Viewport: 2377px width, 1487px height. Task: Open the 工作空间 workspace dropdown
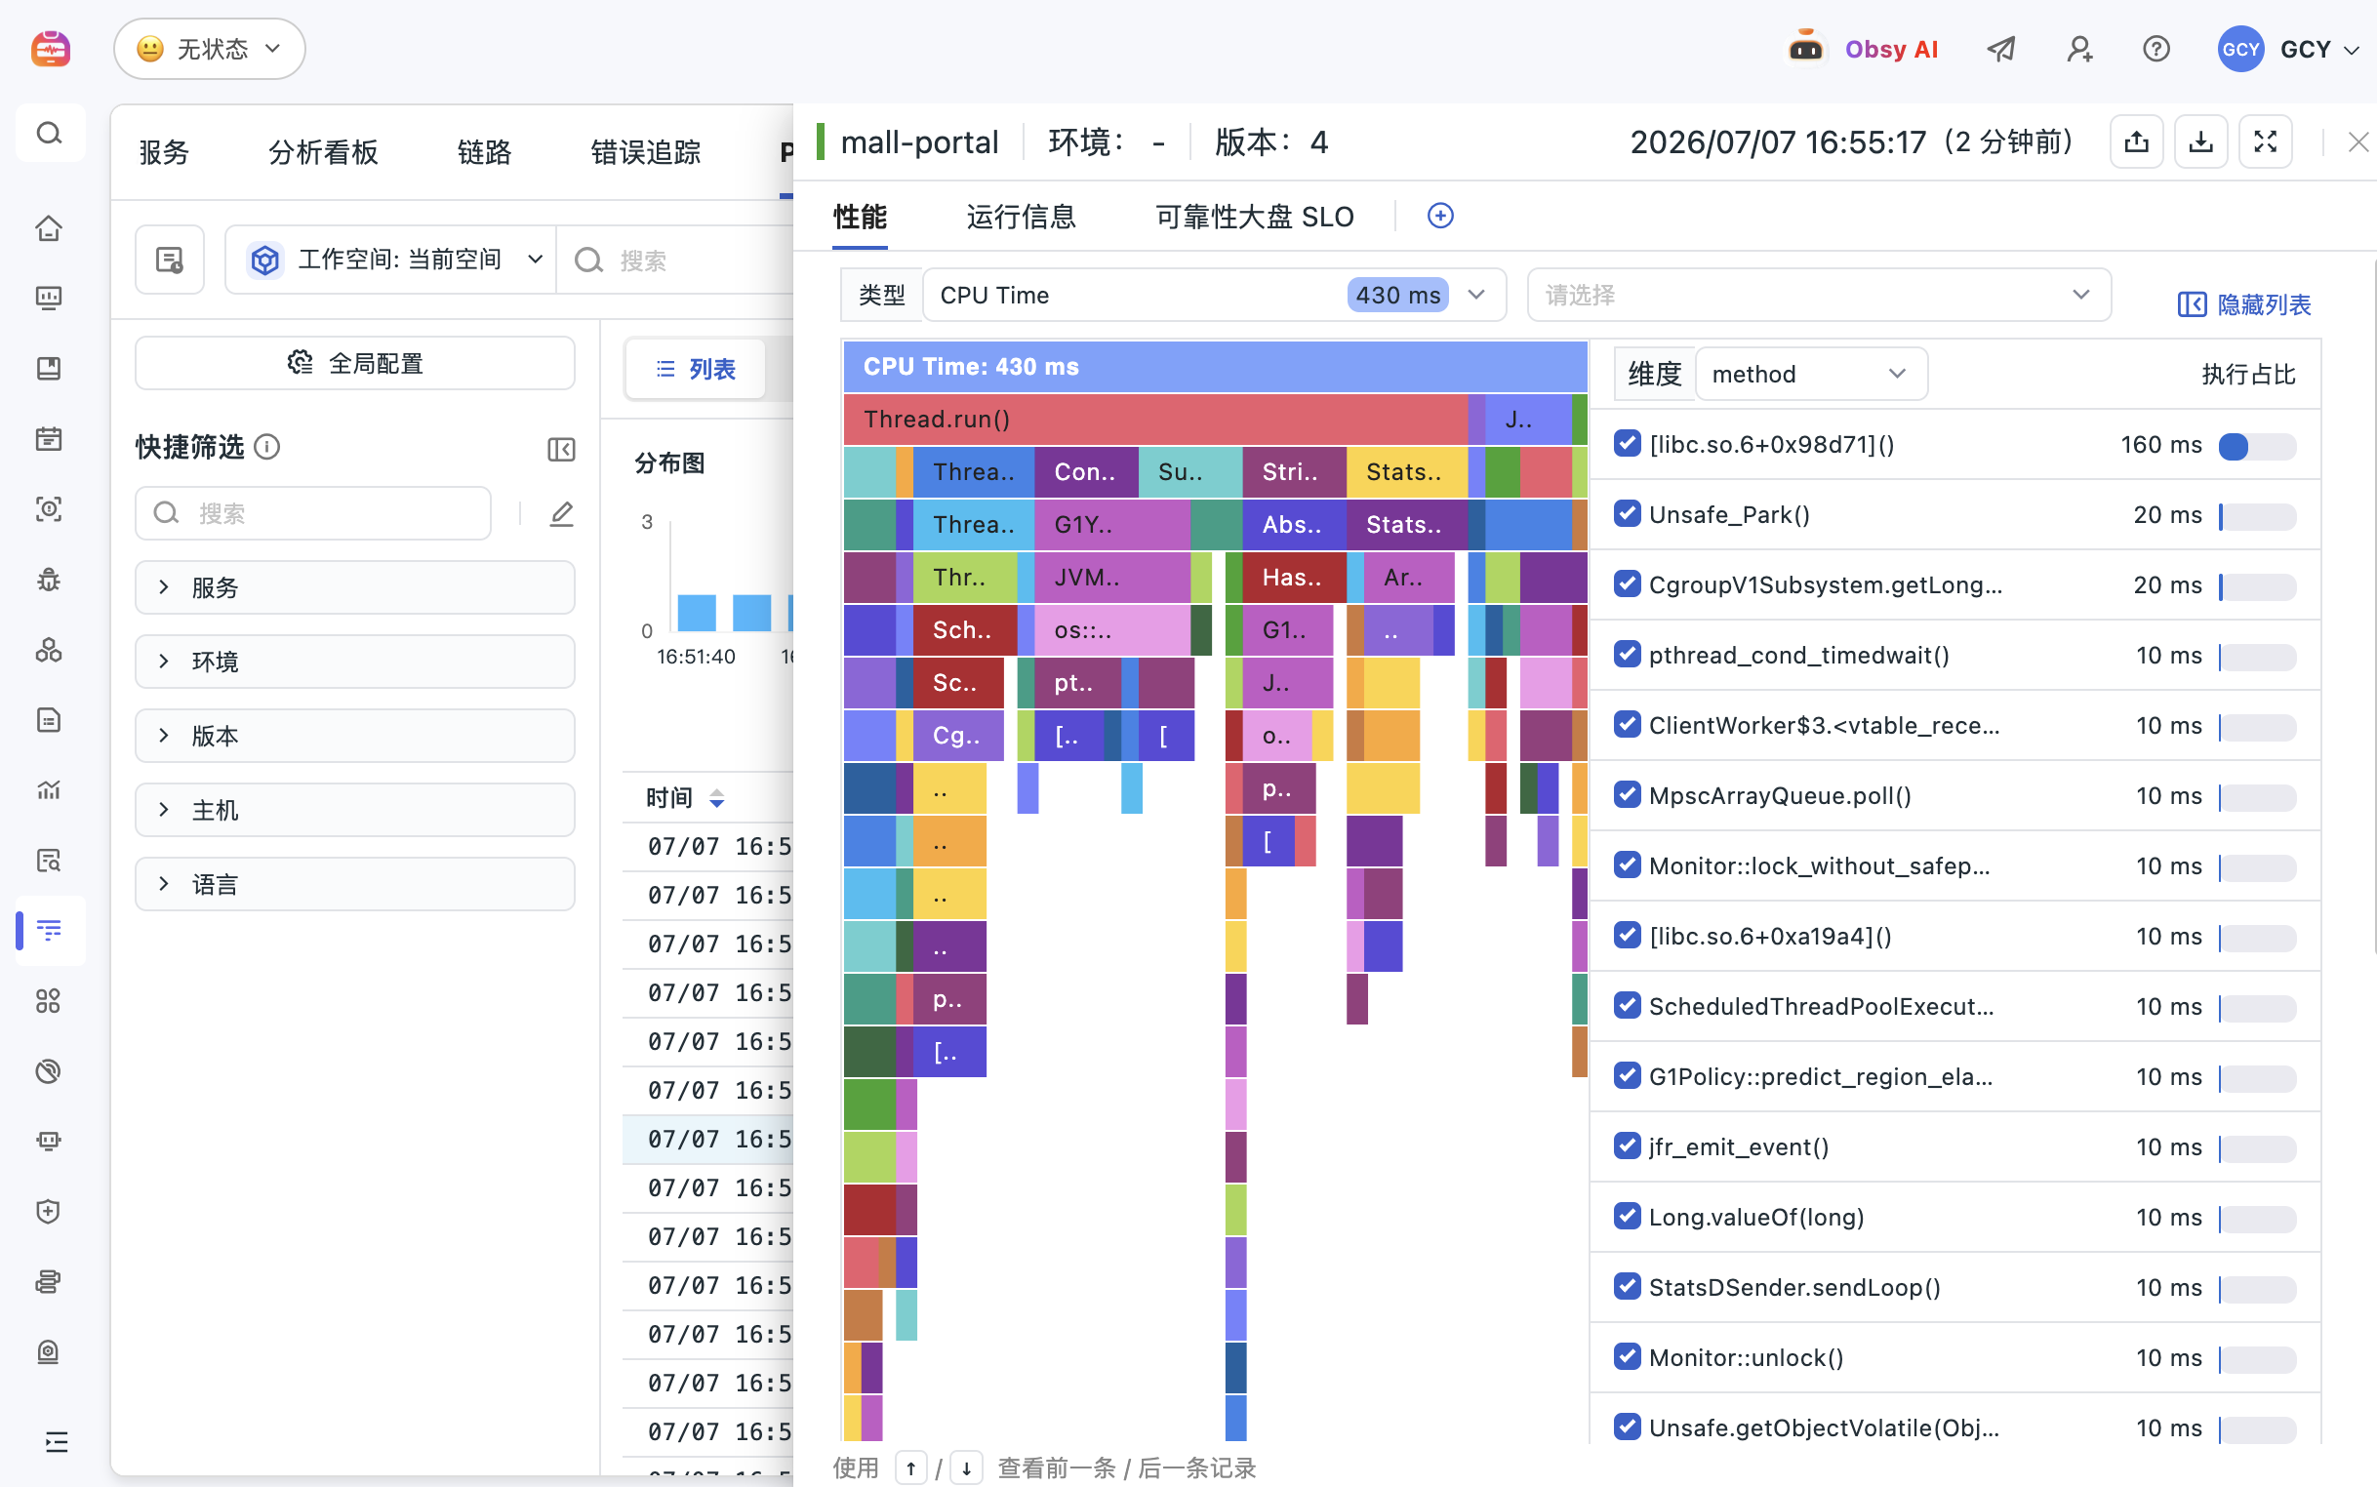click(391, 260)
